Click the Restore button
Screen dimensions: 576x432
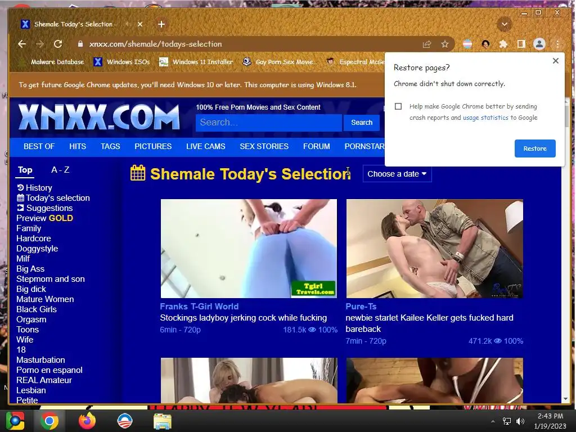(x=535, y=148)
